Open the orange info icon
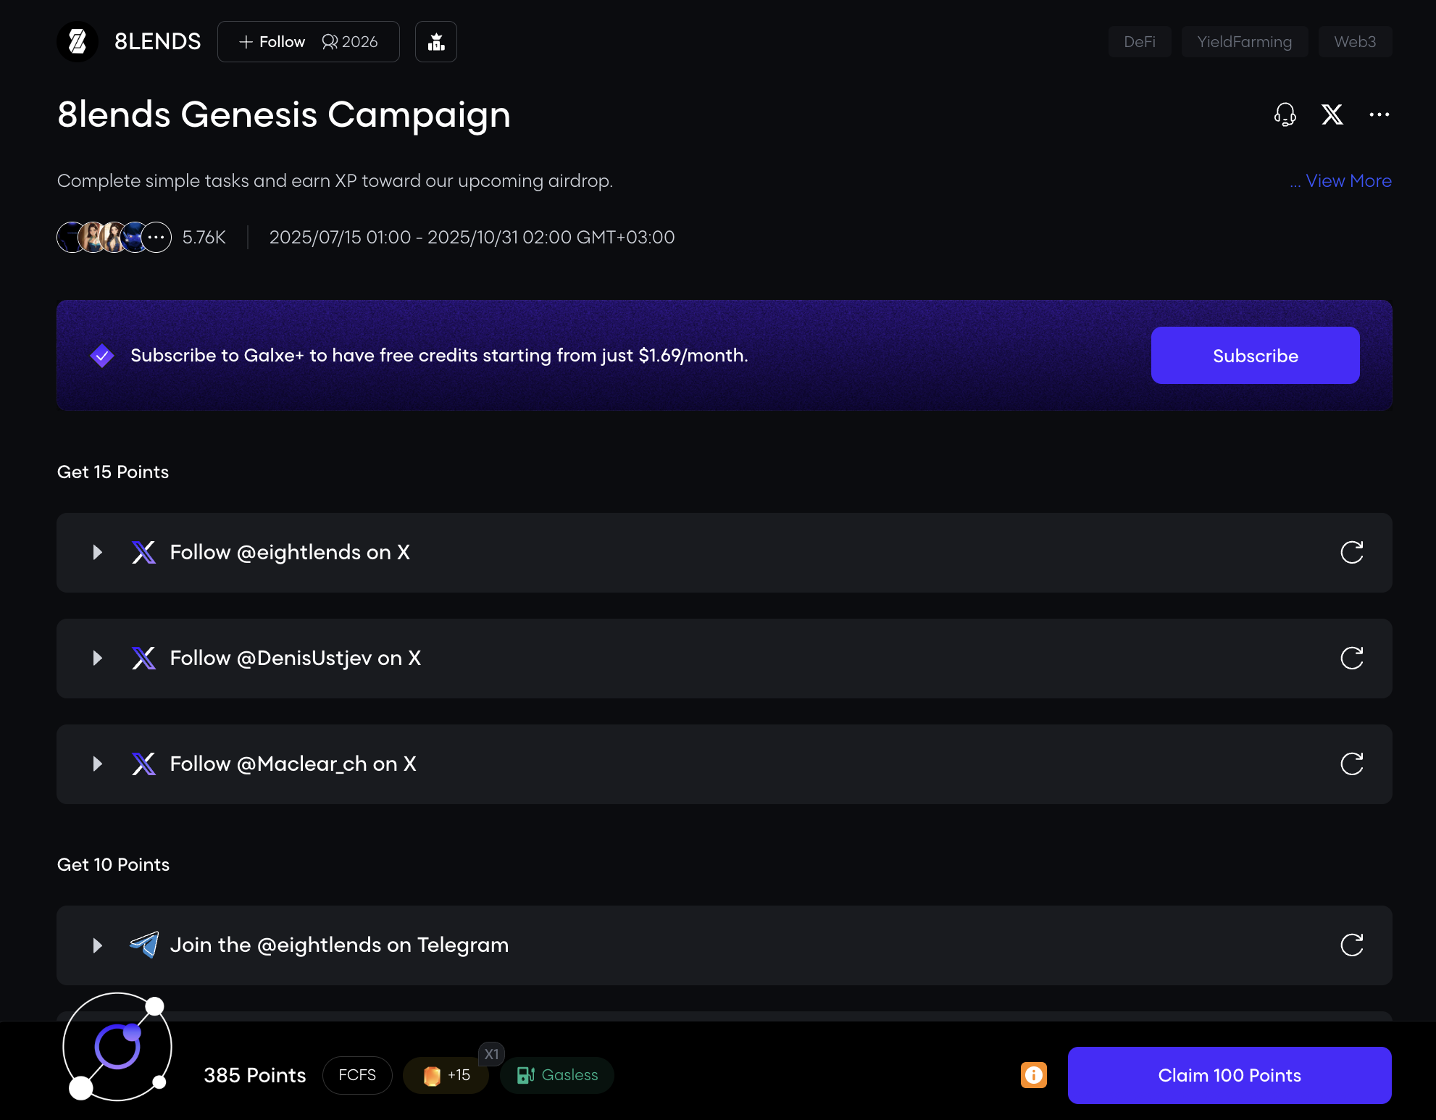This screenshot has width=1436, height=1120. [x=1033, y=1075]
